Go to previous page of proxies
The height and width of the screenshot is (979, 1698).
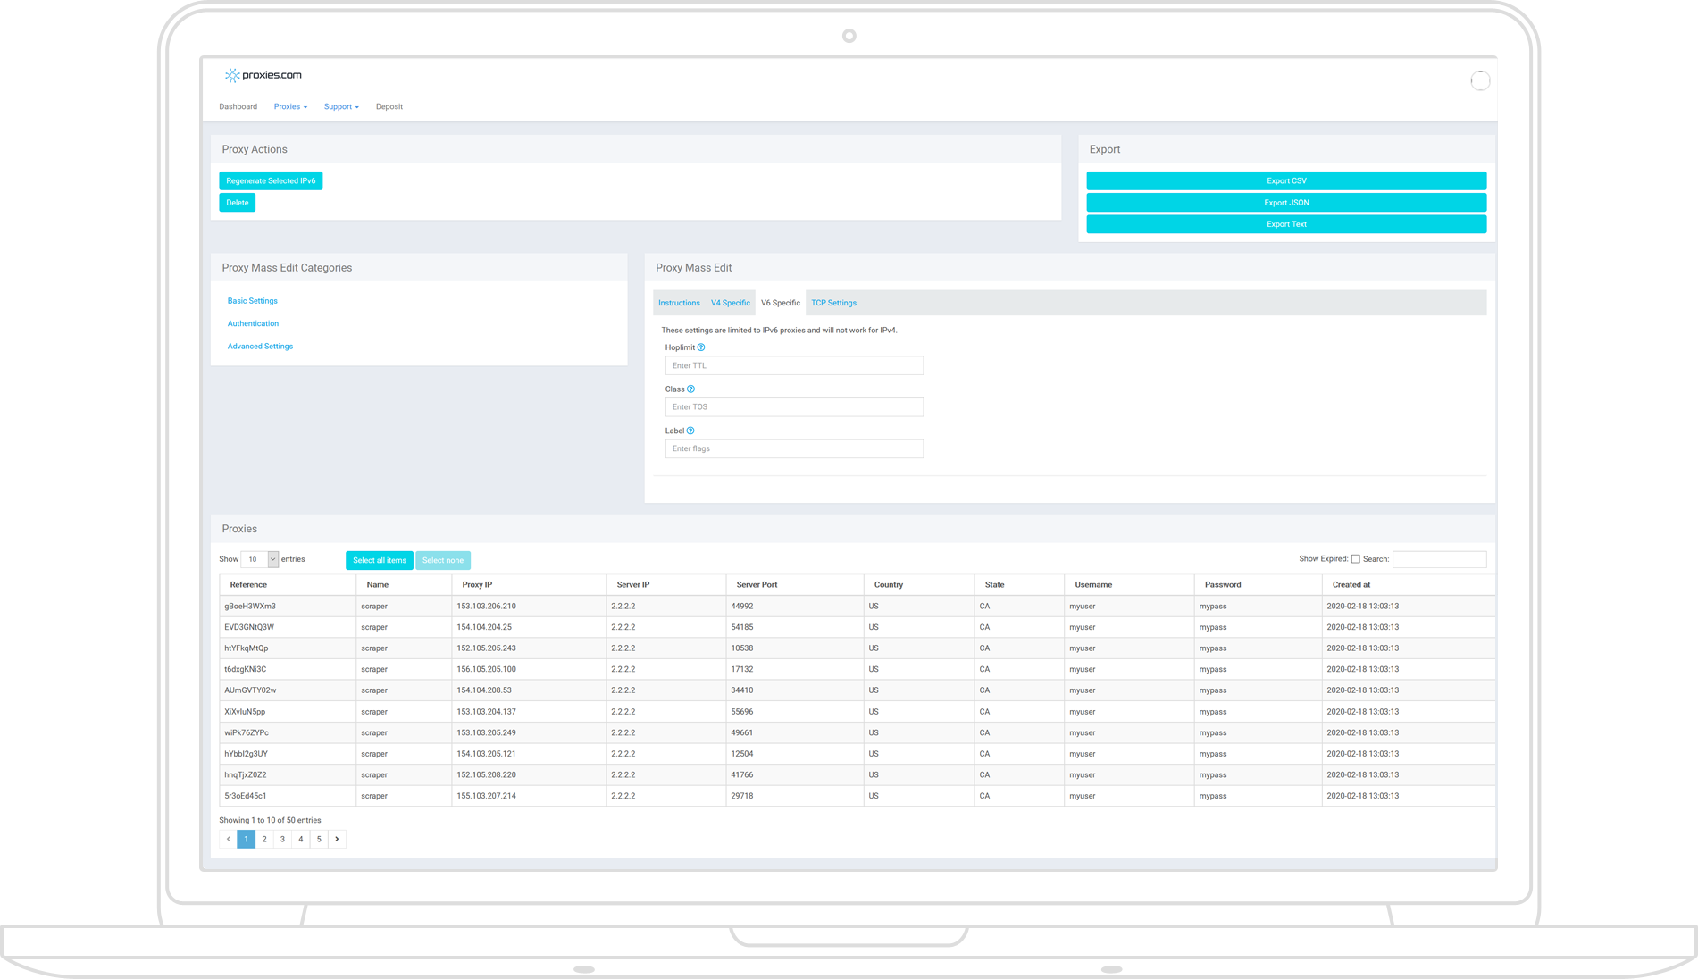228,839
